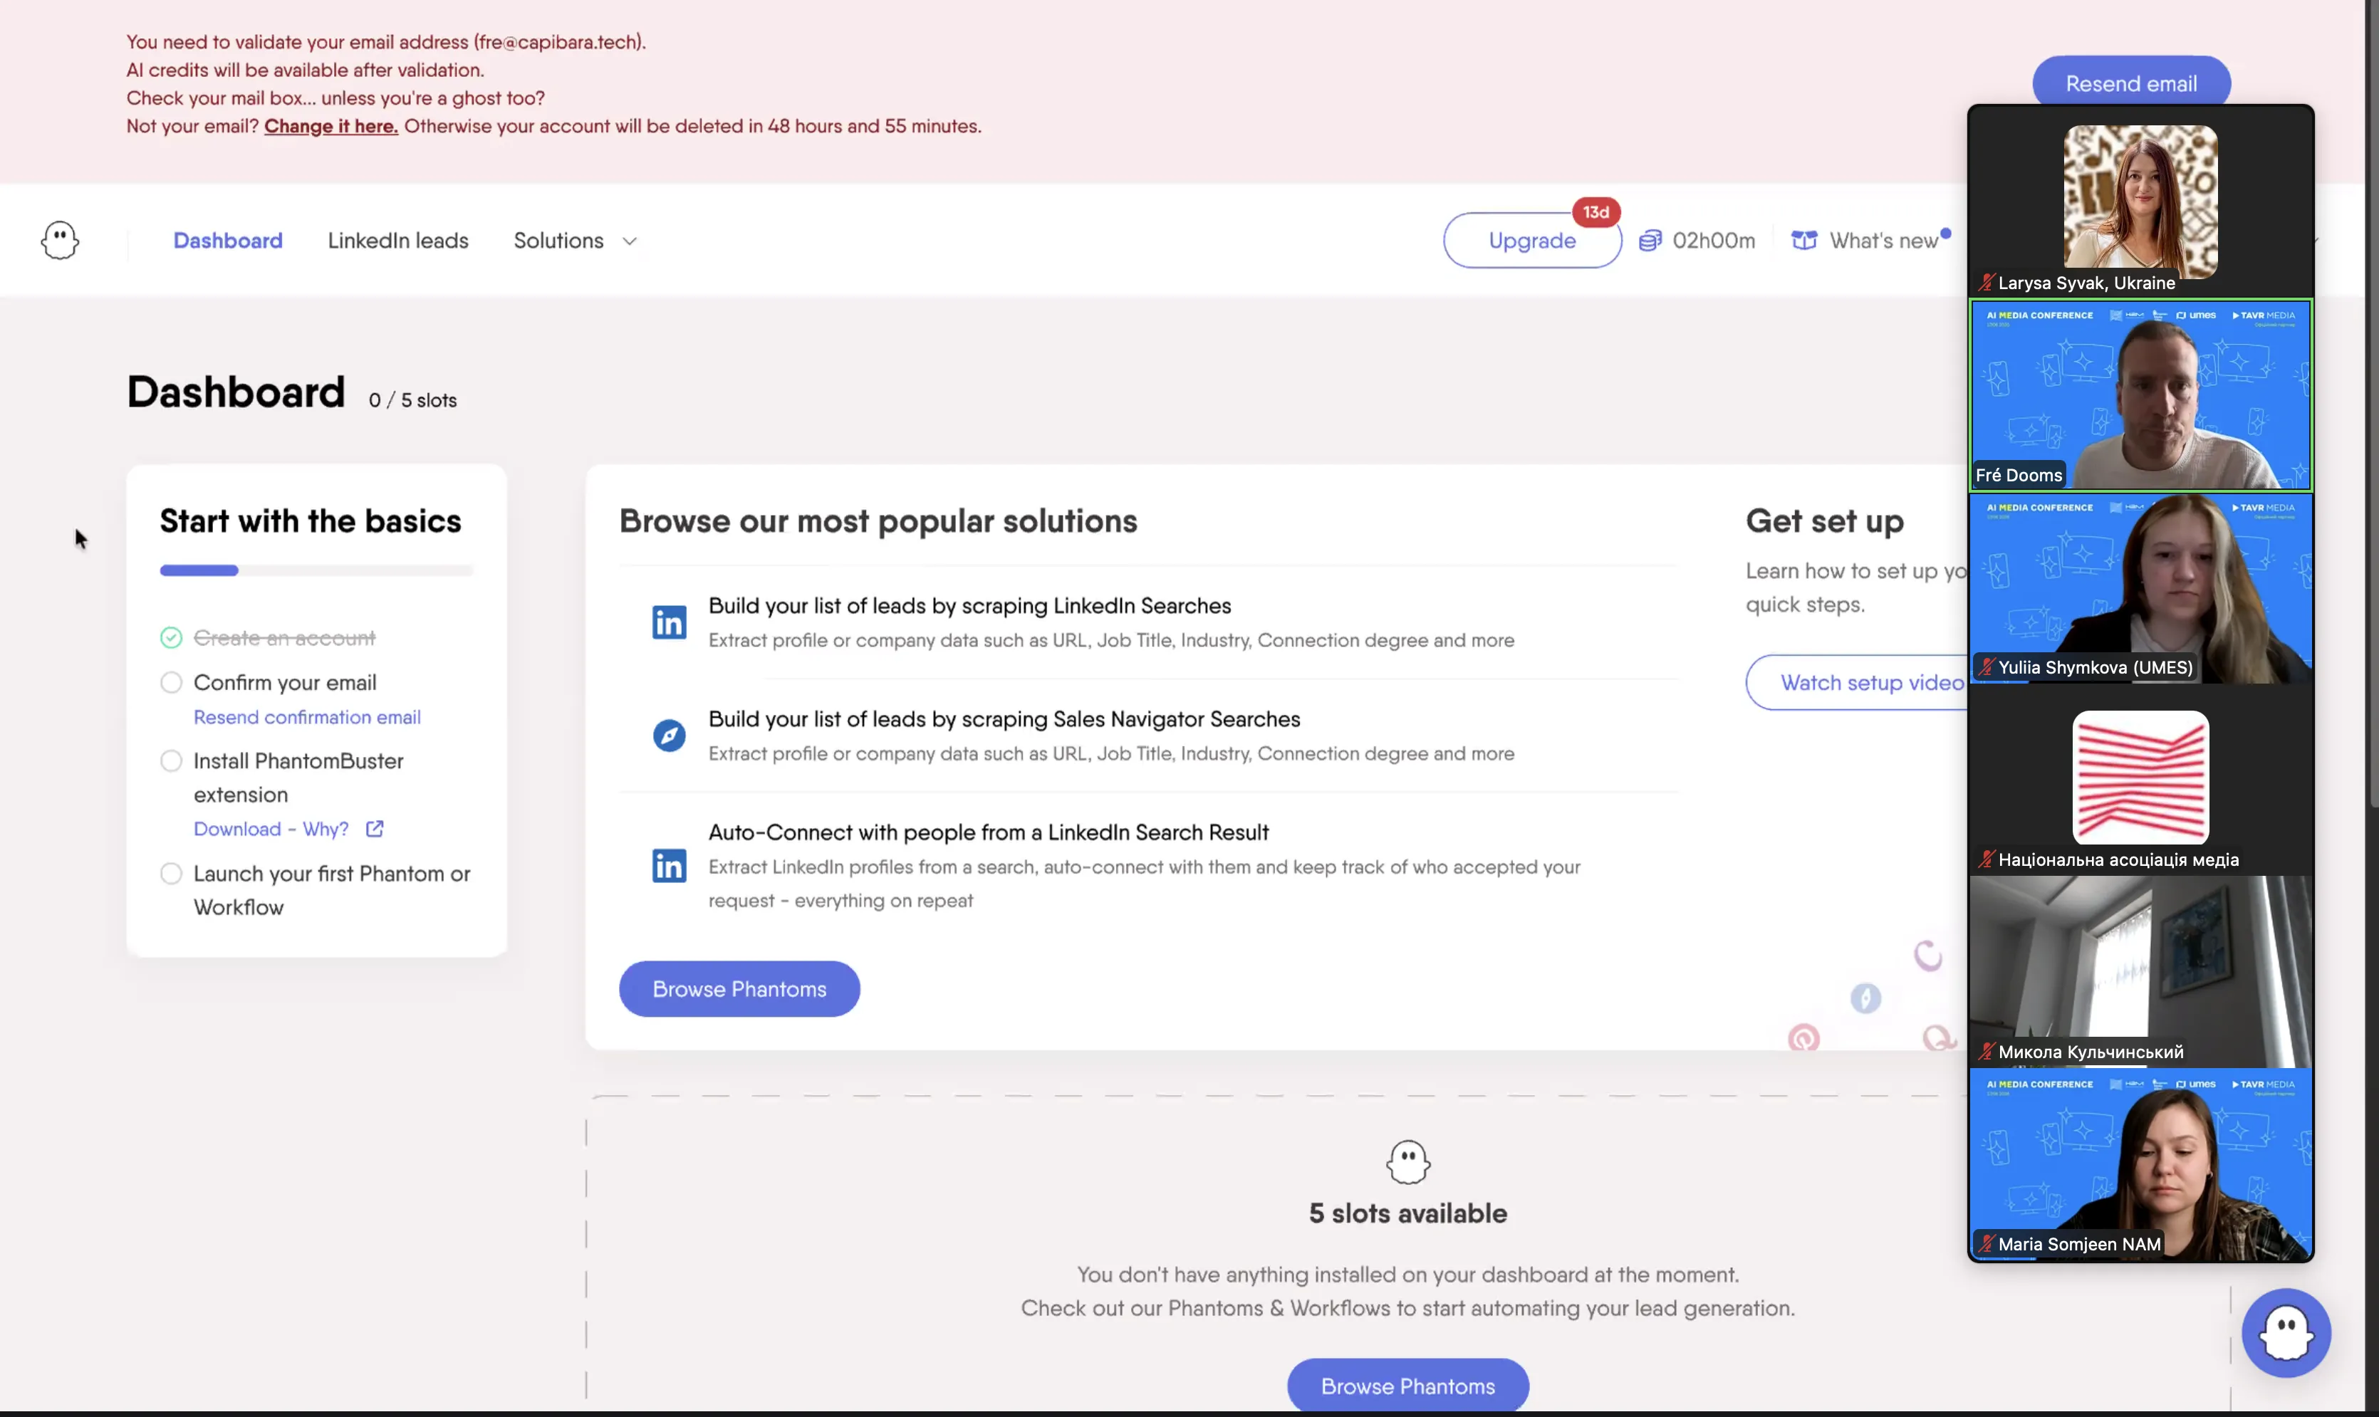Click Resend confirmation email link
This screenshot has height=1417, width=2379.
[306, 717]
